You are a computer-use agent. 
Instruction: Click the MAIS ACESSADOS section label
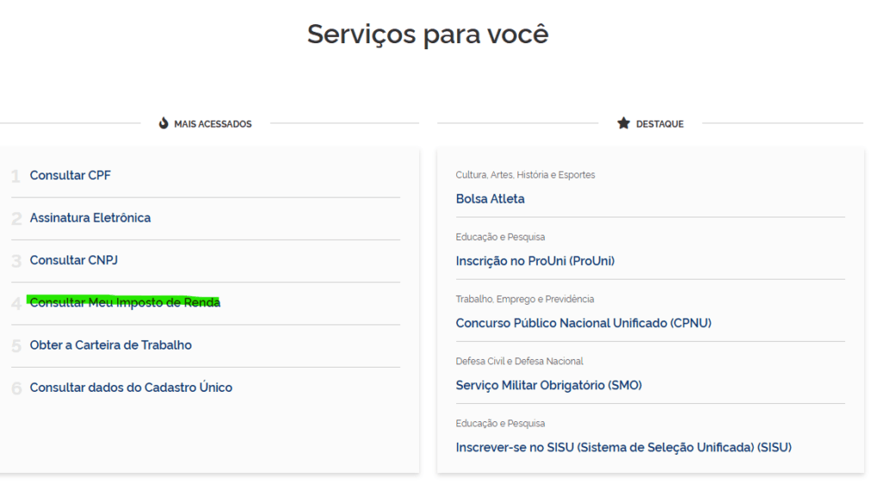click(x=213, y=124)
